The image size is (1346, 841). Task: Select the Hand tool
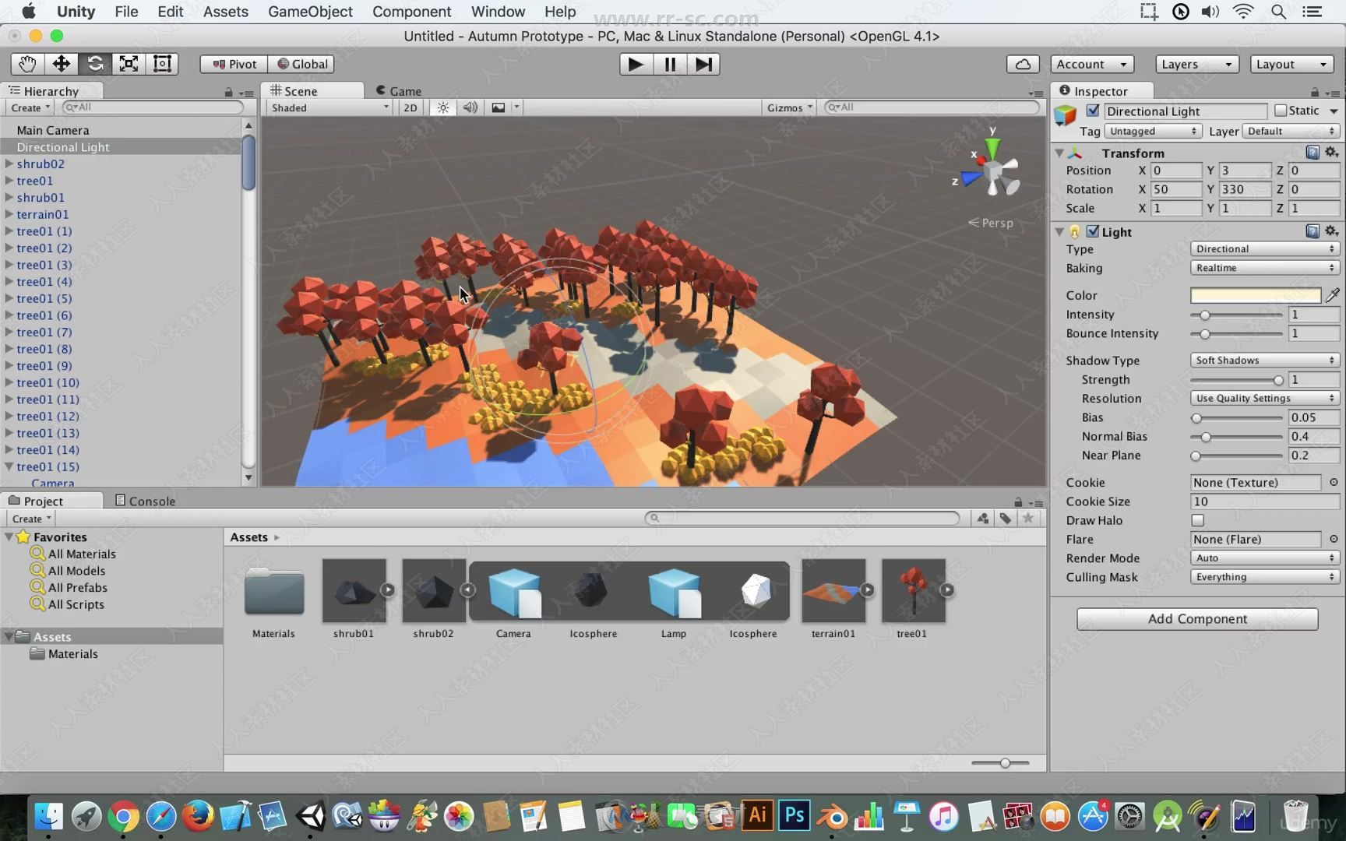tap(27, 64)
